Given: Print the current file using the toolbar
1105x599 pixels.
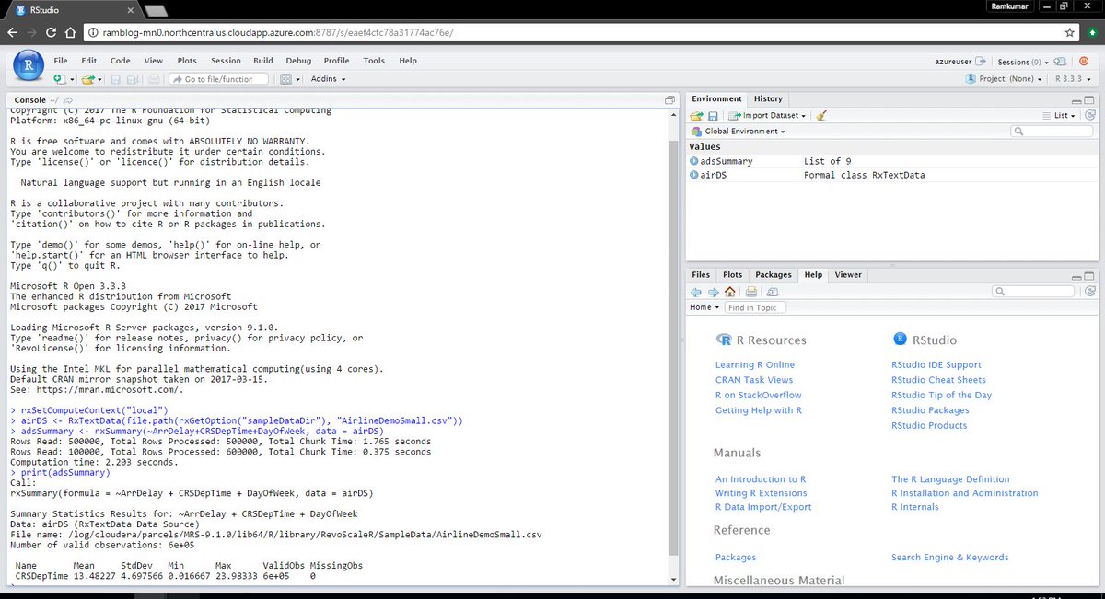Looking at the screenshot, I should 155,79.
